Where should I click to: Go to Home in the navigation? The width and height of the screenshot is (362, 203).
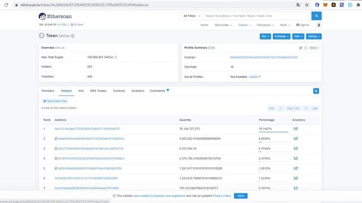coord(204,25)
